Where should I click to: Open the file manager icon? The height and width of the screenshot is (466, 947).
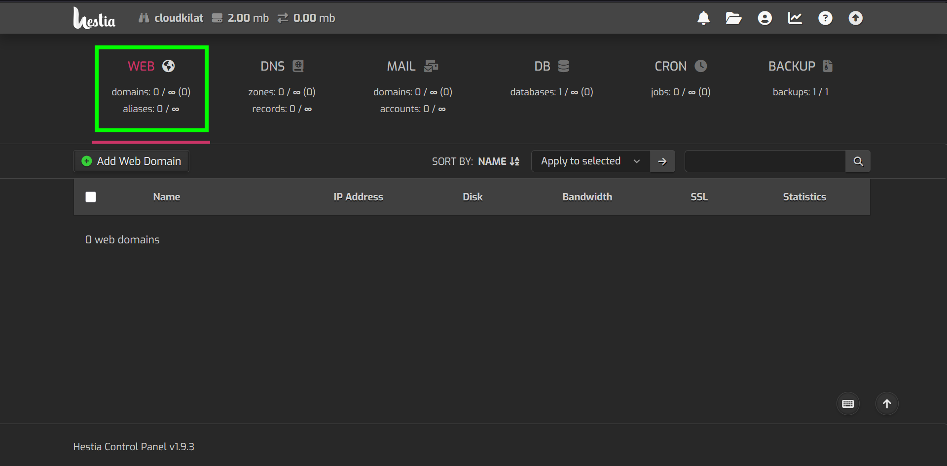(x=733, y=18)
